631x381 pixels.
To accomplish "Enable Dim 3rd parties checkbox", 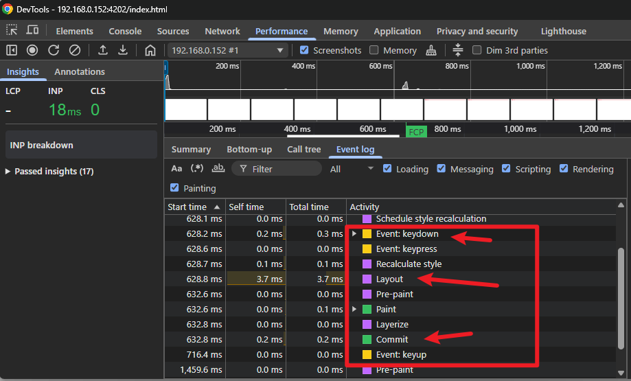I will coord(477,50).
